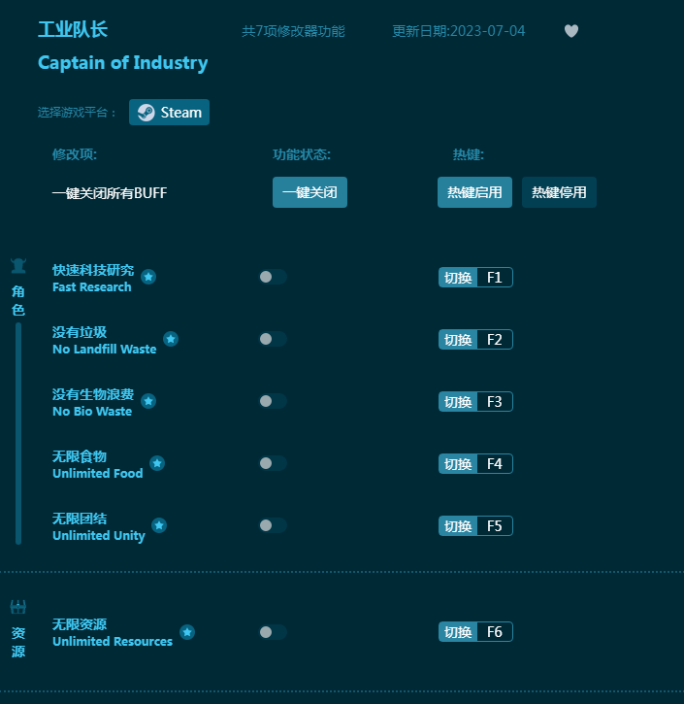Enable the No Landfill Waste switch
This screenshot has width=684, height=704.
273,339
